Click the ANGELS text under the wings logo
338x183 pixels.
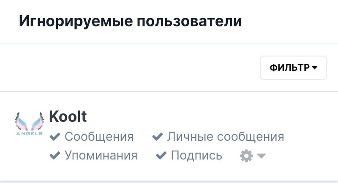30,134
